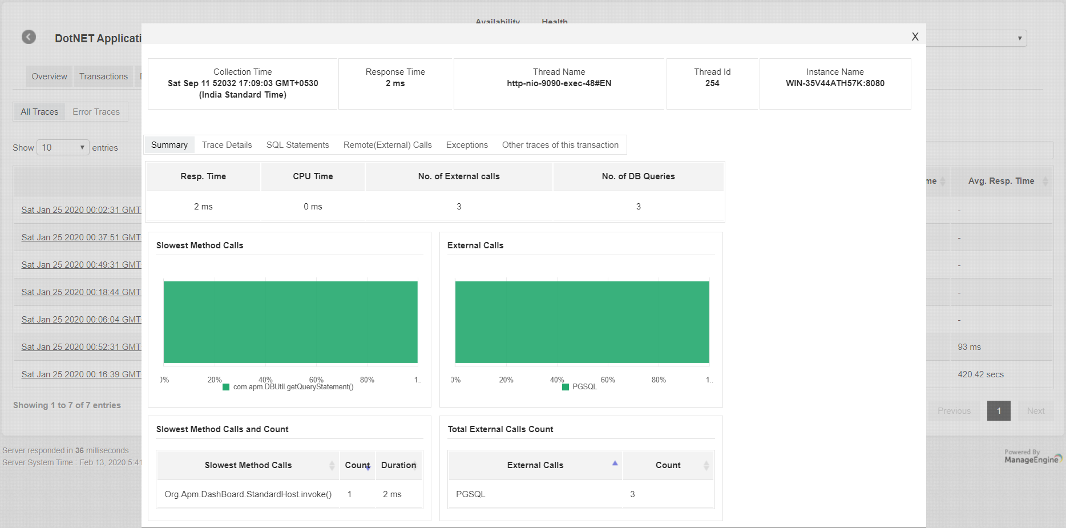
Task: Switch to the Trace Details tab
Action: point(227,145)
